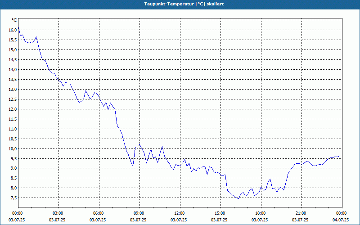The height and width of the screenshot is (225, 360).
Task: Select the "13,0" y-axis value
Action: click(13, 89)
